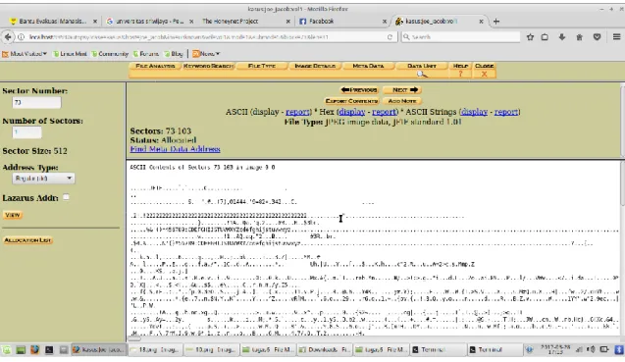The image size is (625, 362).
Task: Open the Forums bookmark
Action: click(146, 54)
